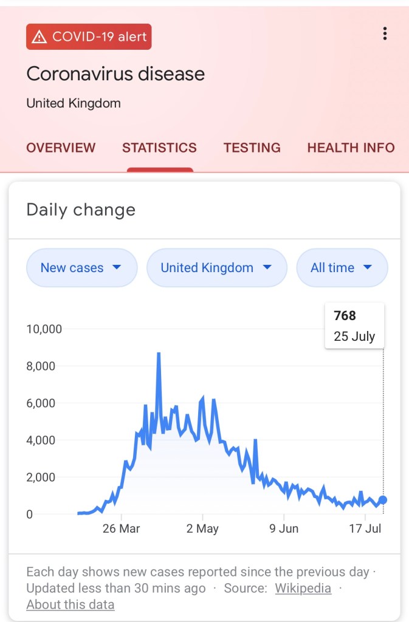Tap the COVID-19 alert warning triangle icon
The width and height of the screenshot is (409, 622).
coord(40,36)
